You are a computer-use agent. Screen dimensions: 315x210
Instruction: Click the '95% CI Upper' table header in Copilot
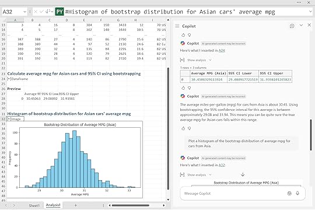(275, 73)
